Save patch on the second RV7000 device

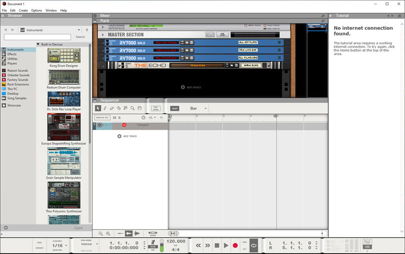[192, 50]
